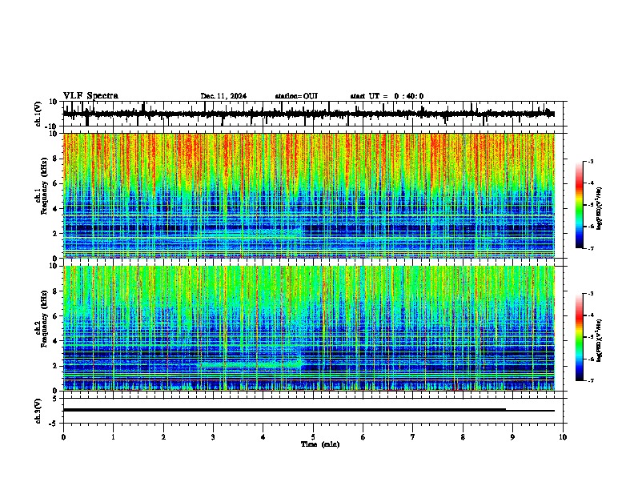The width and height of the screenshot is (634, 490).
Task: Click time-axis tick label "4" under ch.3 panel
Action: tap(263, 437)
